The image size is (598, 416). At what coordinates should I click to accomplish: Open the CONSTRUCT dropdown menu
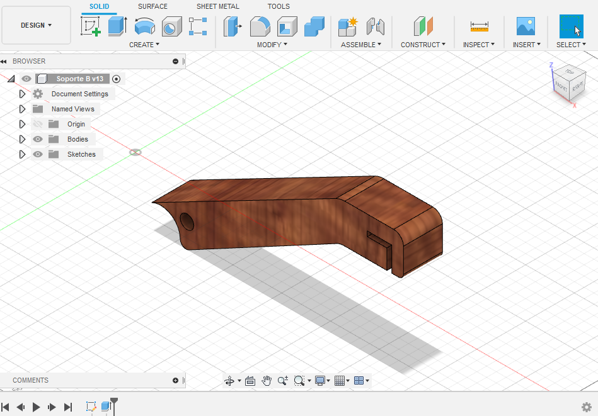[423, 45]
